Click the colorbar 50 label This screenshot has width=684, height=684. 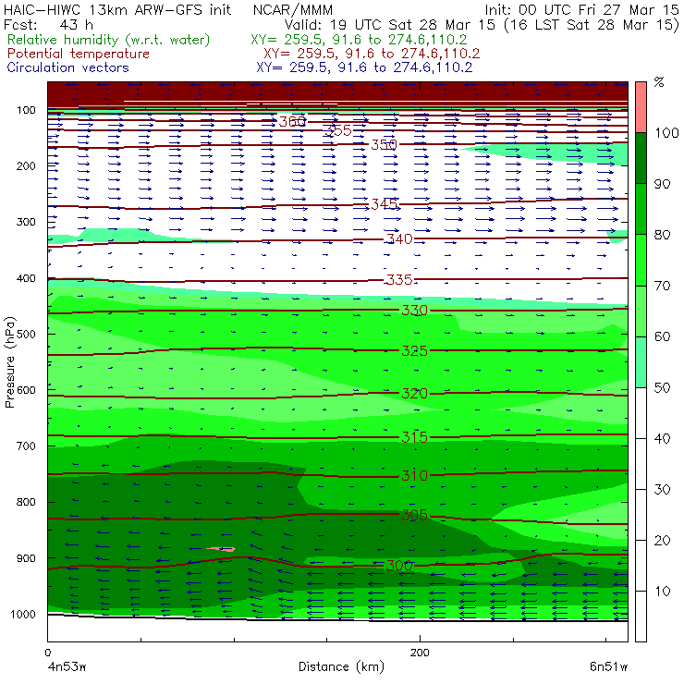662,388
